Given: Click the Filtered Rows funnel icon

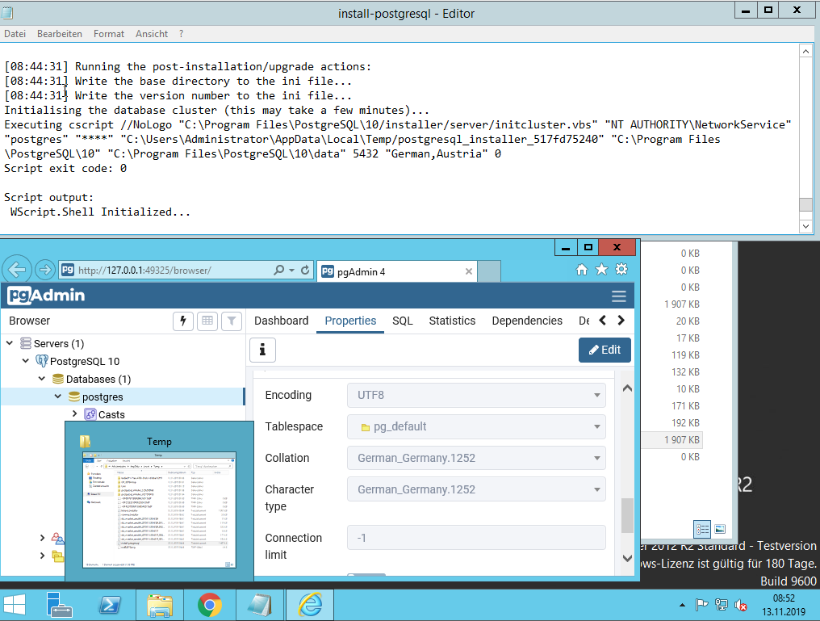Looking at the screenshot, I should coord(231,321).
